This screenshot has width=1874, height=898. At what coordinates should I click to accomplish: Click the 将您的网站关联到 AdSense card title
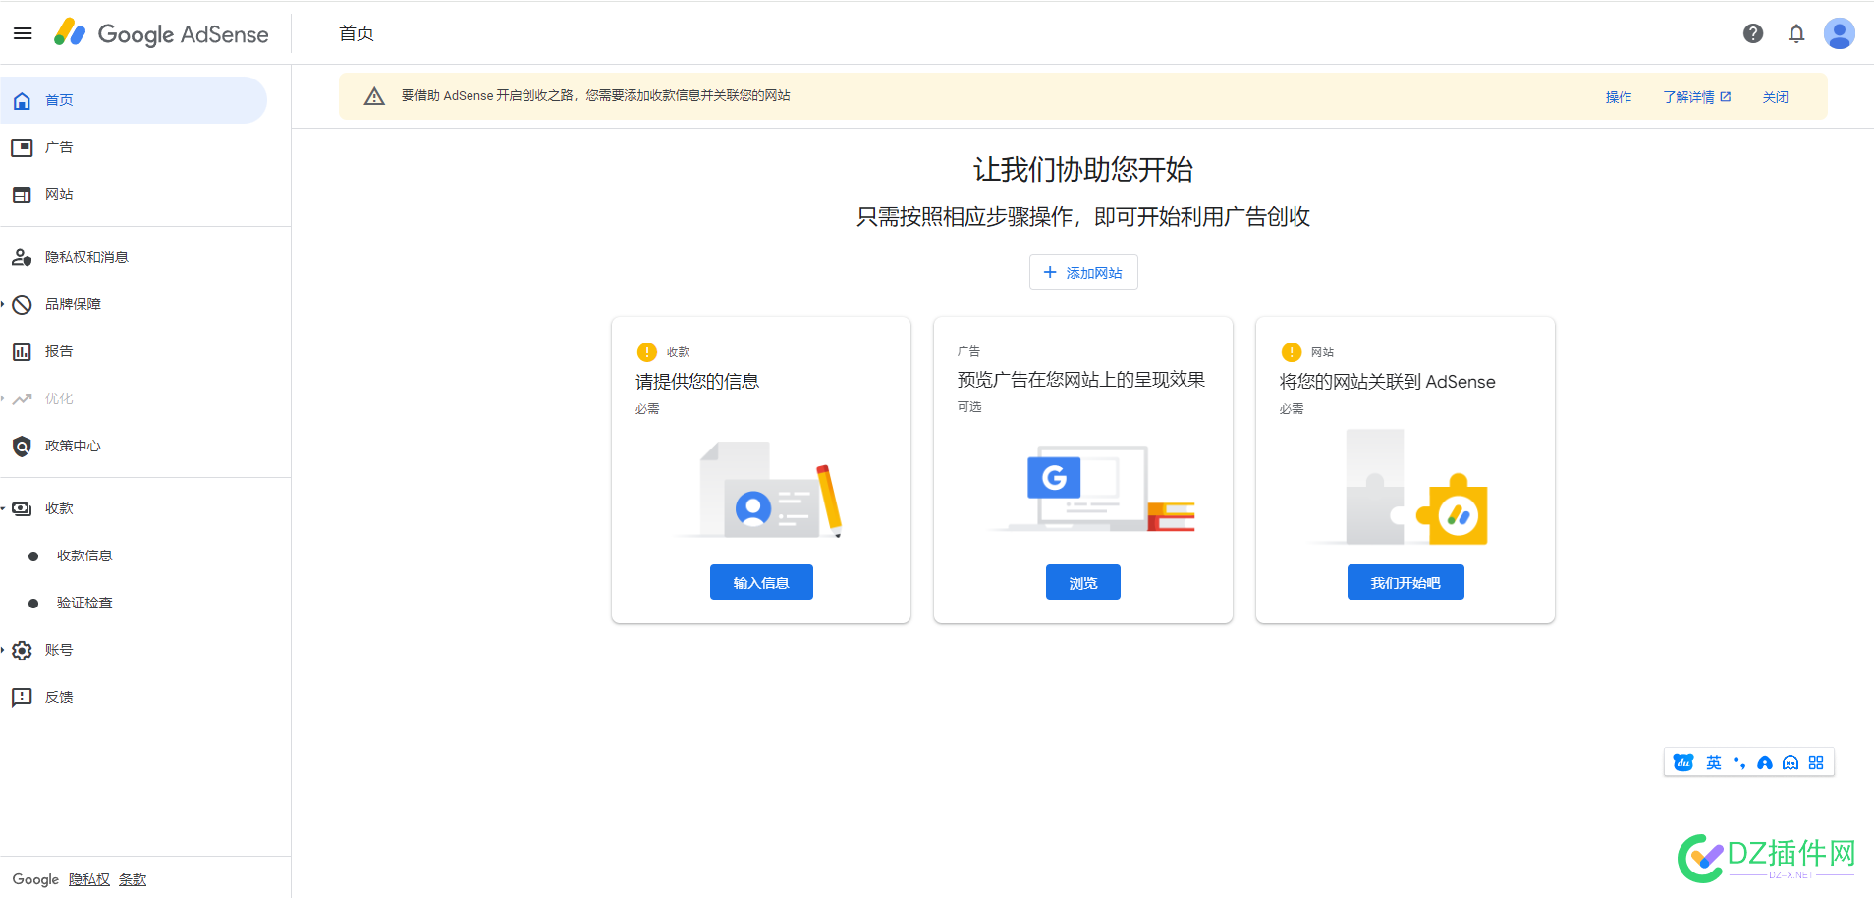[1388, 381]
